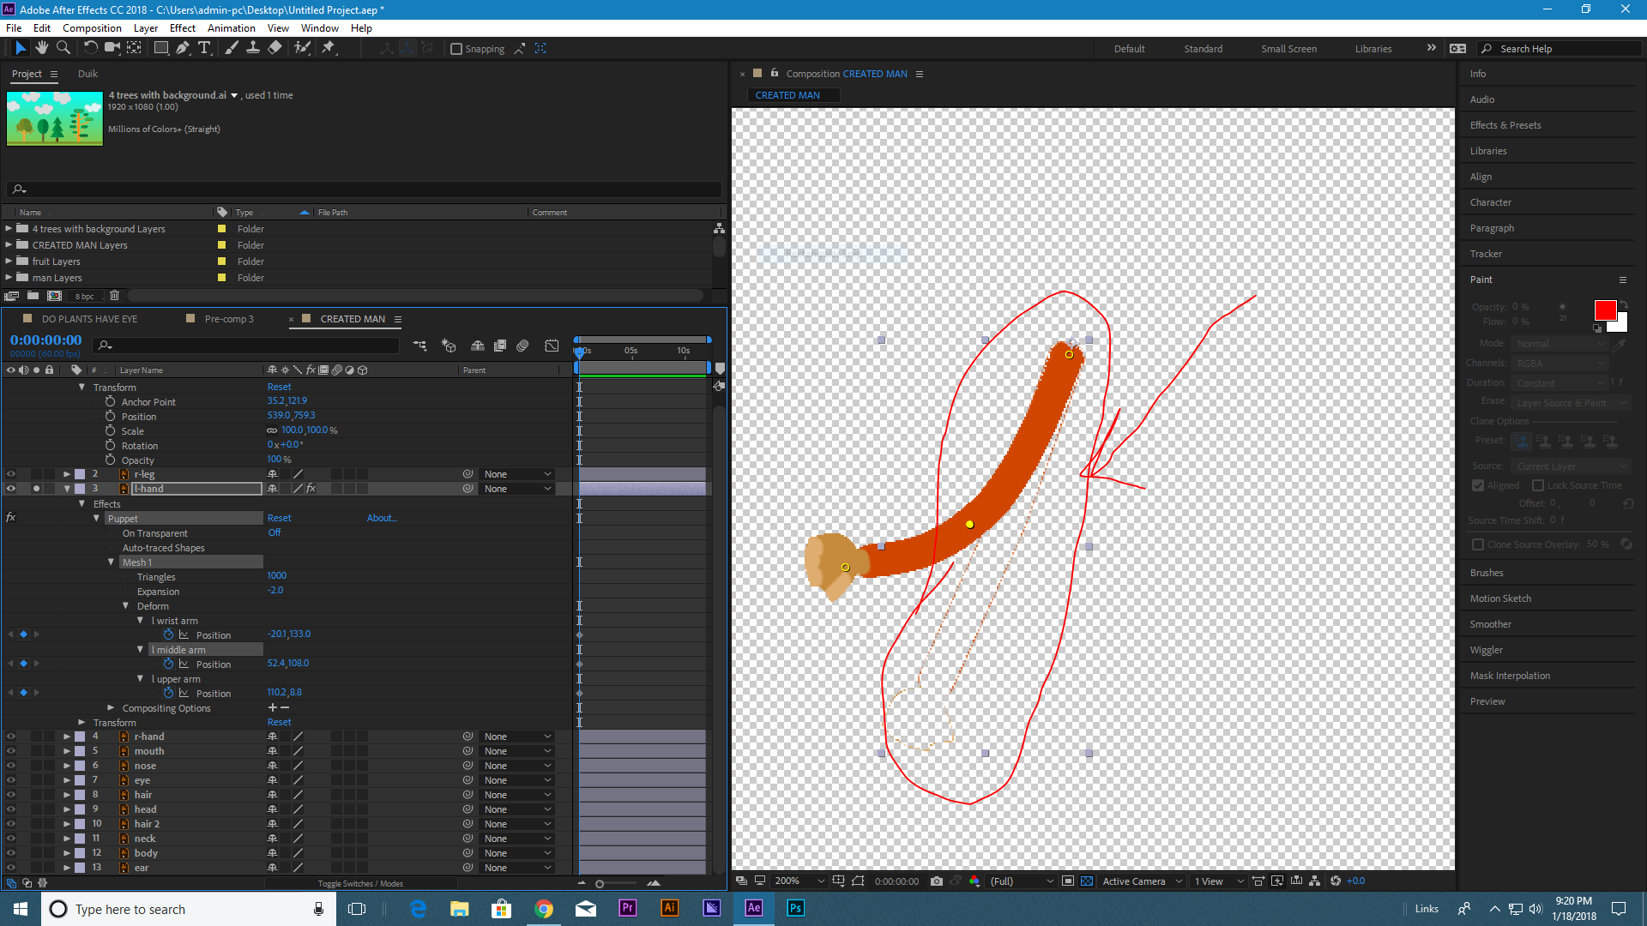Open the composition flowchart icon
The image size is (1647, 926).
(1315, 881)
